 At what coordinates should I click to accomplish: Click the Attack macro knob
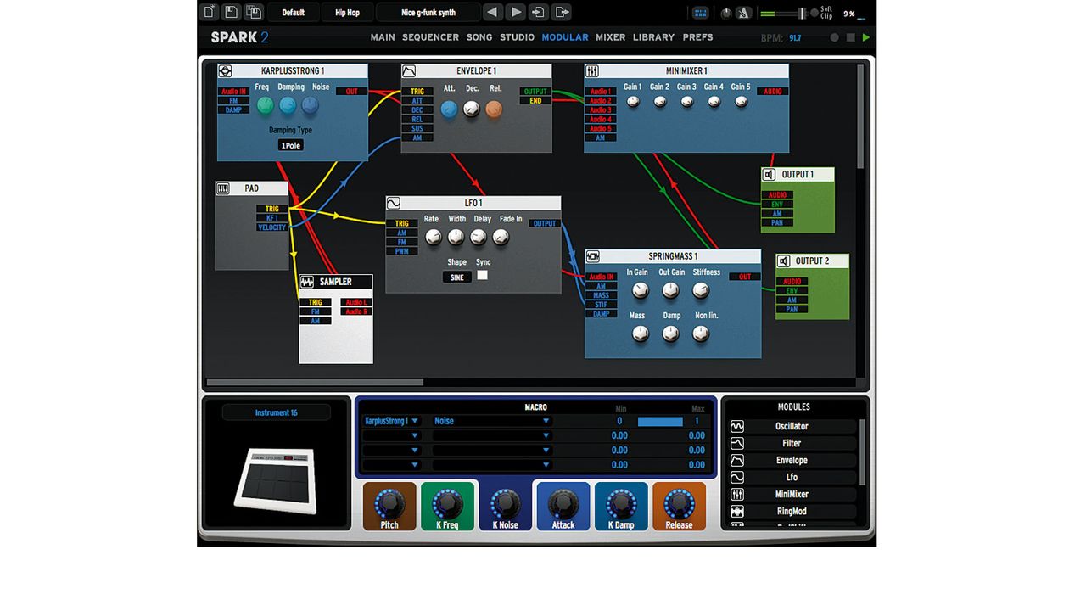tap(563, 504)
